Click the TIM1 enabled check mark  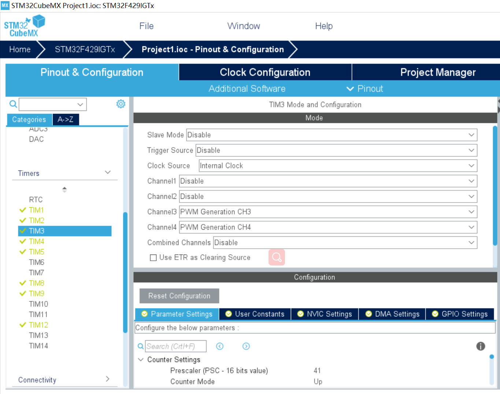(23, 210)
